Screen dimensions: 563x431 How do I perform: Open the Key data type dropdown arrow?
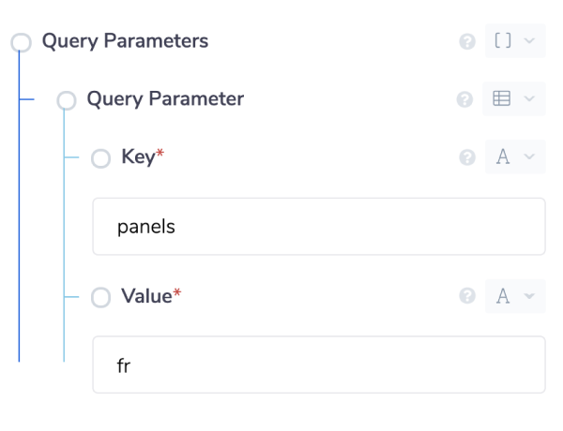[x=529, y=157]
